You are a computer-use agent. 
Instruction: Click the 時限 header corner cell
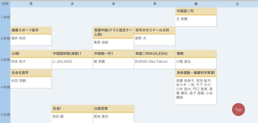coord(5,4)
